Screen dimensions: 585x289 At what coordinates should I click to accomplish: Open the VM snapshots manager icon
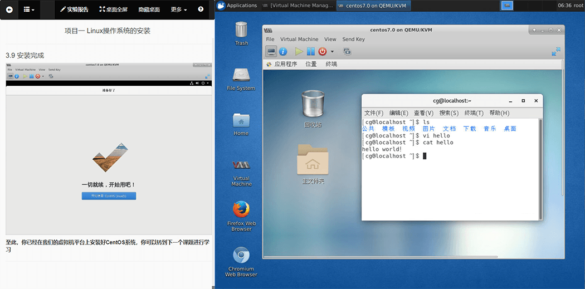[347, 51]
